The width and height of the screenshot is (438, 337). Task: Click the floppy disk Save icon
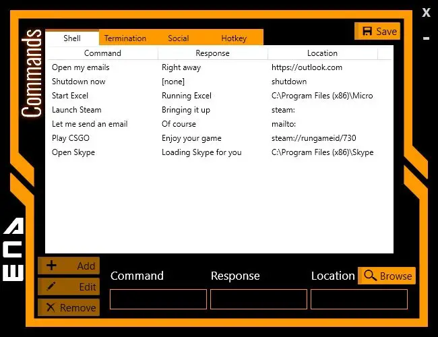367,31
